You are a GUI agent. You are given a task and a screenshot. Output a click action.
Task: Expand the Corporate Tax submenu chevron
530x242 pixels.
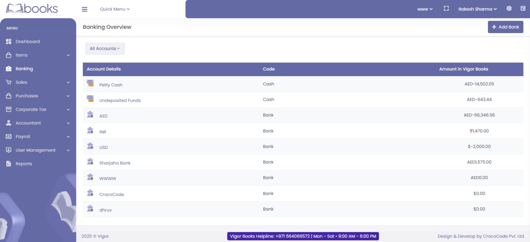[x=68, y=109]
